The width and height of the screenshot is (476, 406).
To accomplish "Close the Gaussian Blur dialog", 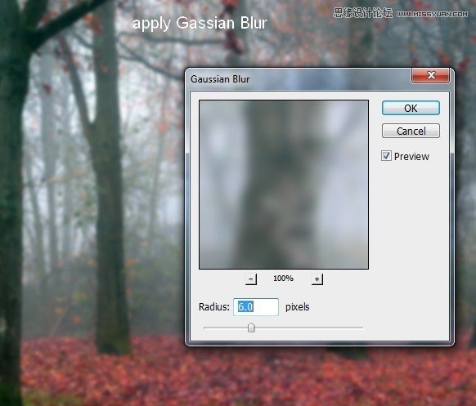I will (x=430, y=75).
